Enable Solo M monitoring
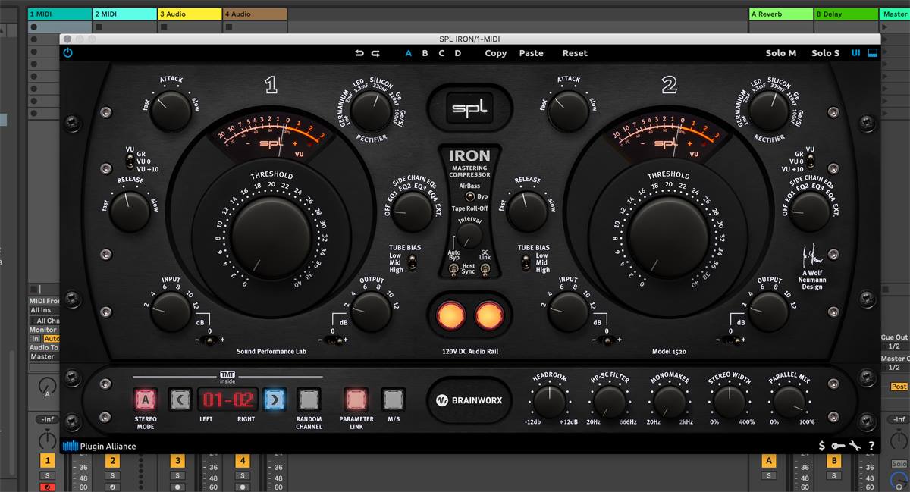This screenshot has width=910, height=492. 781,53
